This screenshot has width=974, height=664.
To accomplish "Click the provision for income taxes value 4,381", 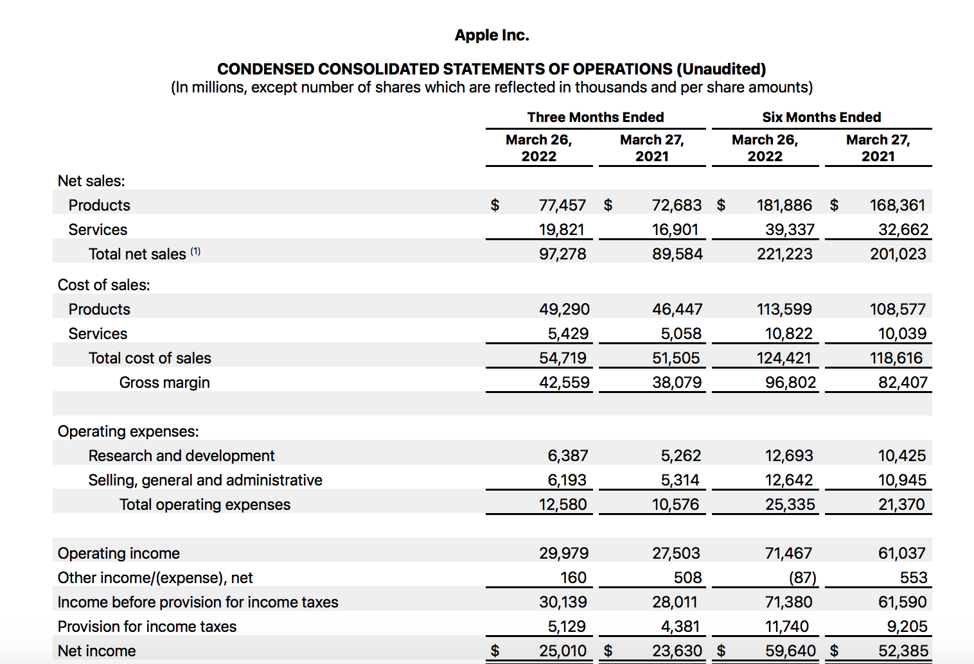I will 680,627.
